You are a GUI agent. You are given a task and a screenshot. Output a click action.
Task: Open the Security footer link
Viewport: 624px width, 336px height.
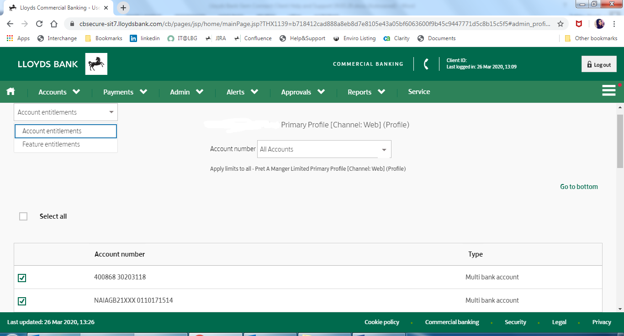515,322
